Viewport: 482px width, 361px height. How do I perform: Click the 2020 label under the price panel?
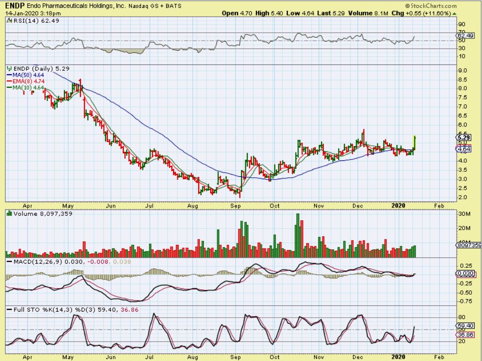(x=398, y=206)
